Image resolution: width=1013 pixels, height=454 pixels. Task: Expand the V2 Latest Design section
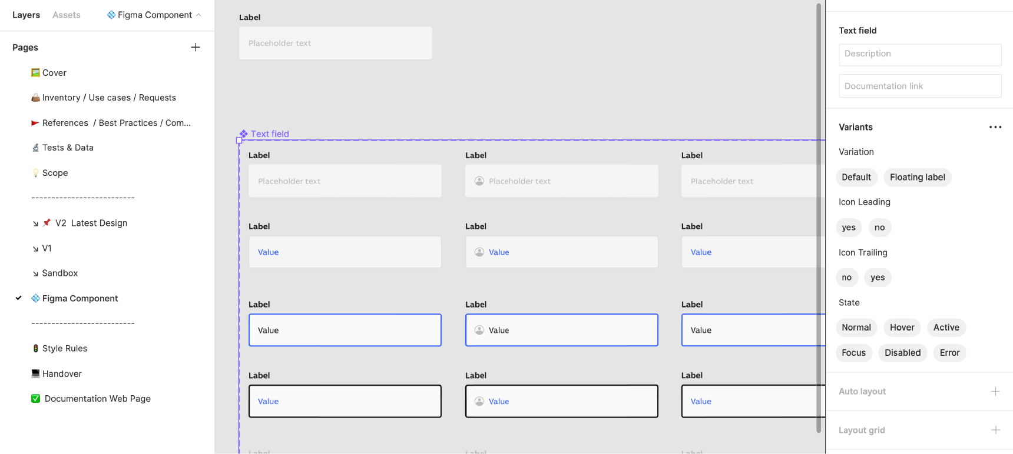click(x=35, y=223)
